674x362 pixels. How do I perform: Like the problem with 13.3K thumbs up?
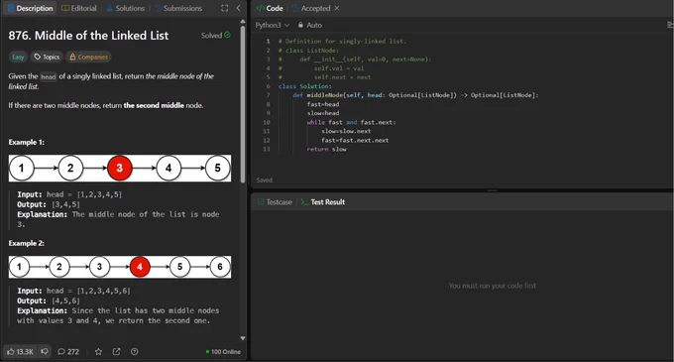[x=20, y=352]
